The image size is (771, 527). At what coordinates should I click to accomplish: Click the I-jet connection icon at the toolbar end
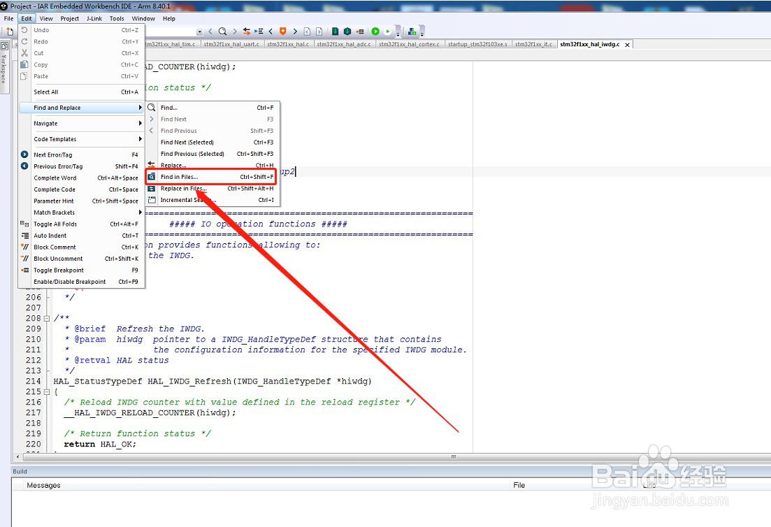pos(412,31)
